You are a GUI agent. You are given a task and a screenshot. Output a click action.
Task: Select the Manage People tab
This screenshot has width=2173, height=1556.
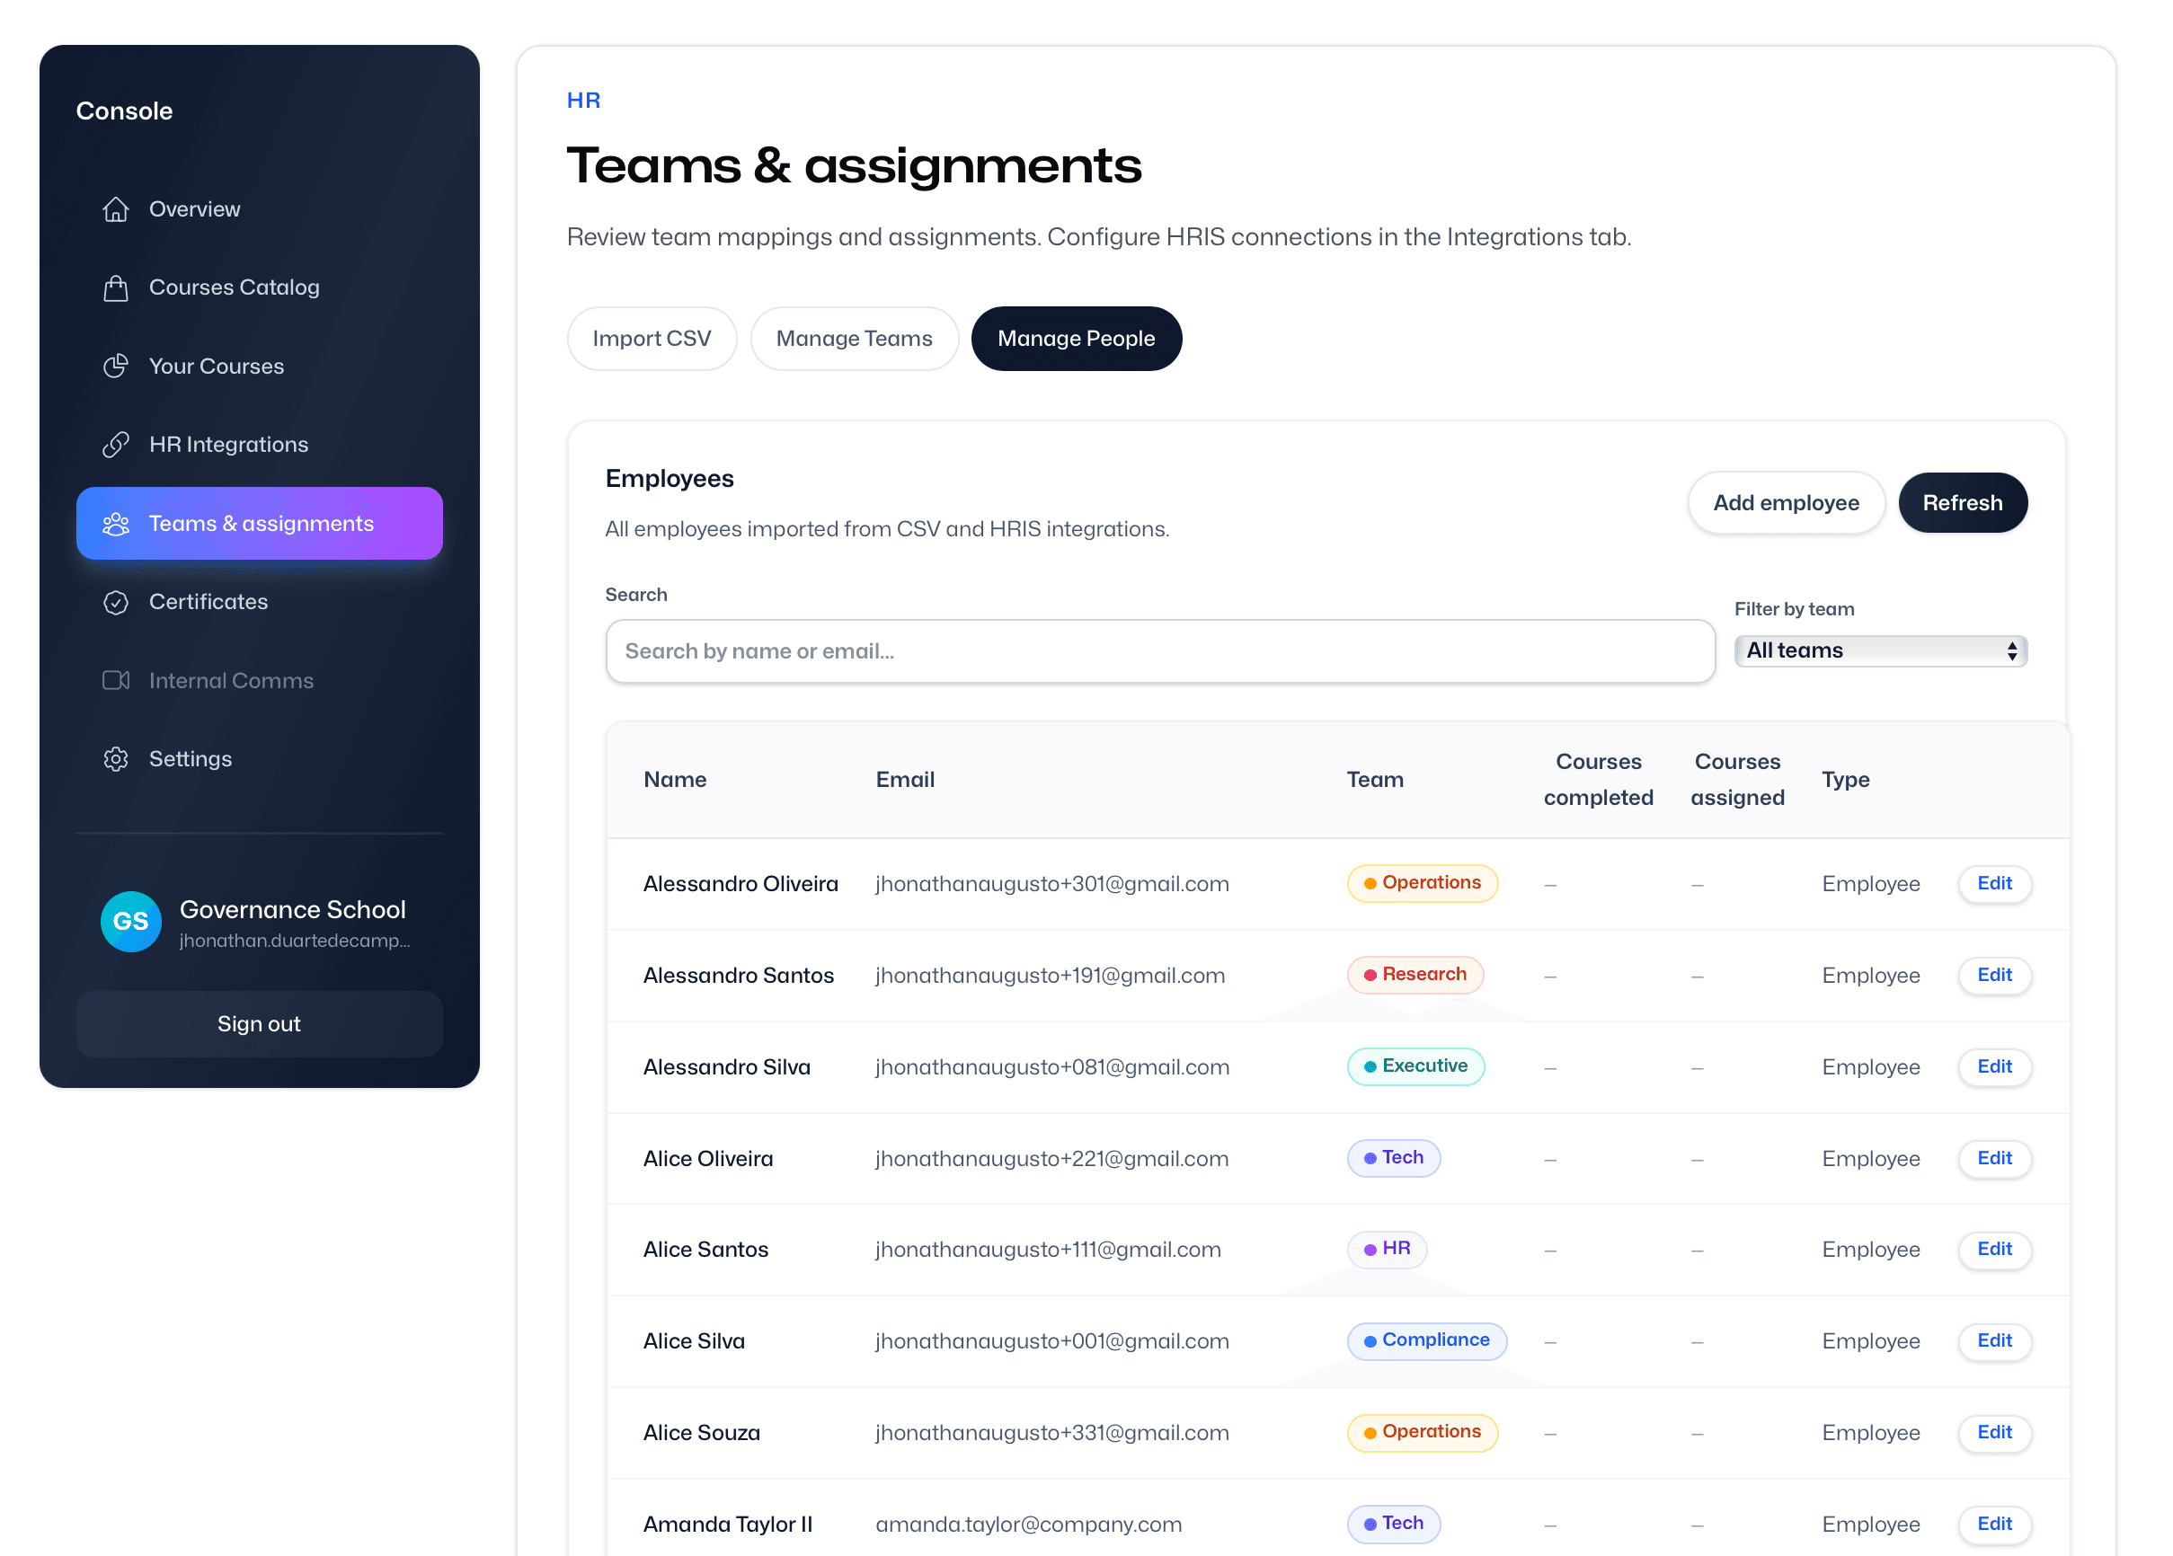click(1076, 339)
